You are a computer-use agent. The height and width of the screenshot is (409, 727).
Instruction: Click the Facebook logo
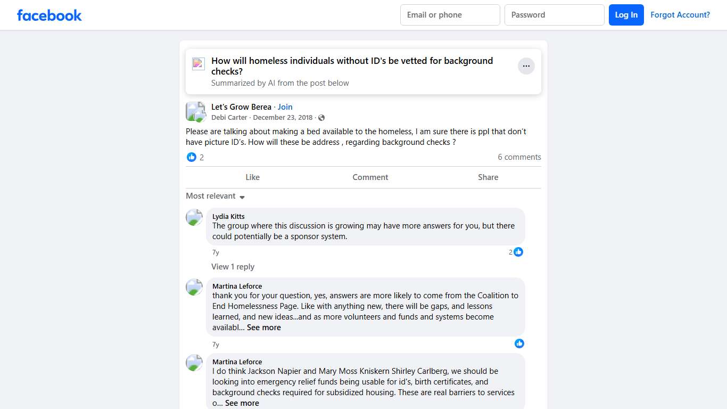pyautogui.click(x=49, y=15)
